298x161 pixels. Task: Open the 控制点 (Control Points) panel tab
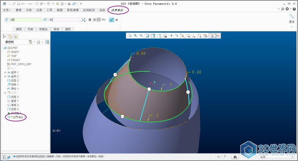43,29
